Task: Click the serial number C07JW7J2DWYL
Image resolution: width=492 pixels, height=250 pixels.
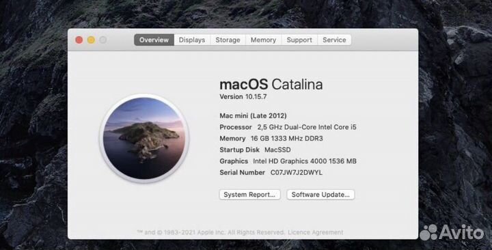Action: [296, 173]
